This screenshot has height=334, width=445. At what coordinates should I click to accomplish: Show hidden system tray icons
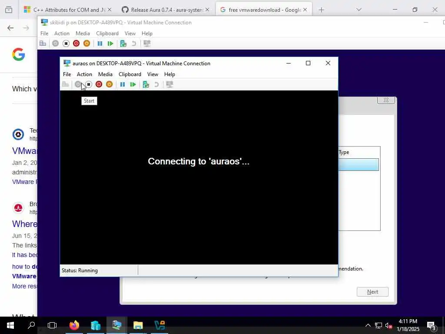(x=368, y=325)
